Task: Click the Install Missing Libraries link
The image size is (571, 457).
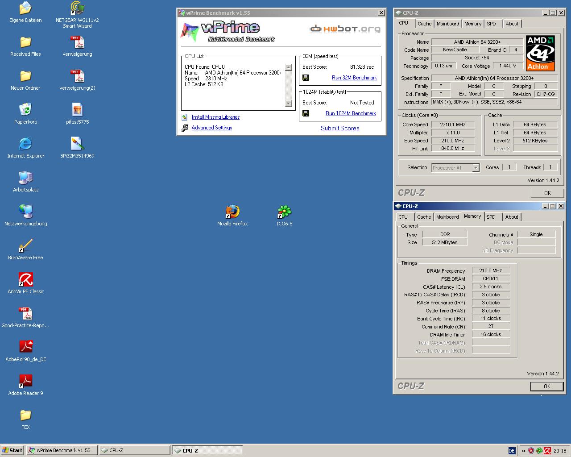Action: pos(215,117)
